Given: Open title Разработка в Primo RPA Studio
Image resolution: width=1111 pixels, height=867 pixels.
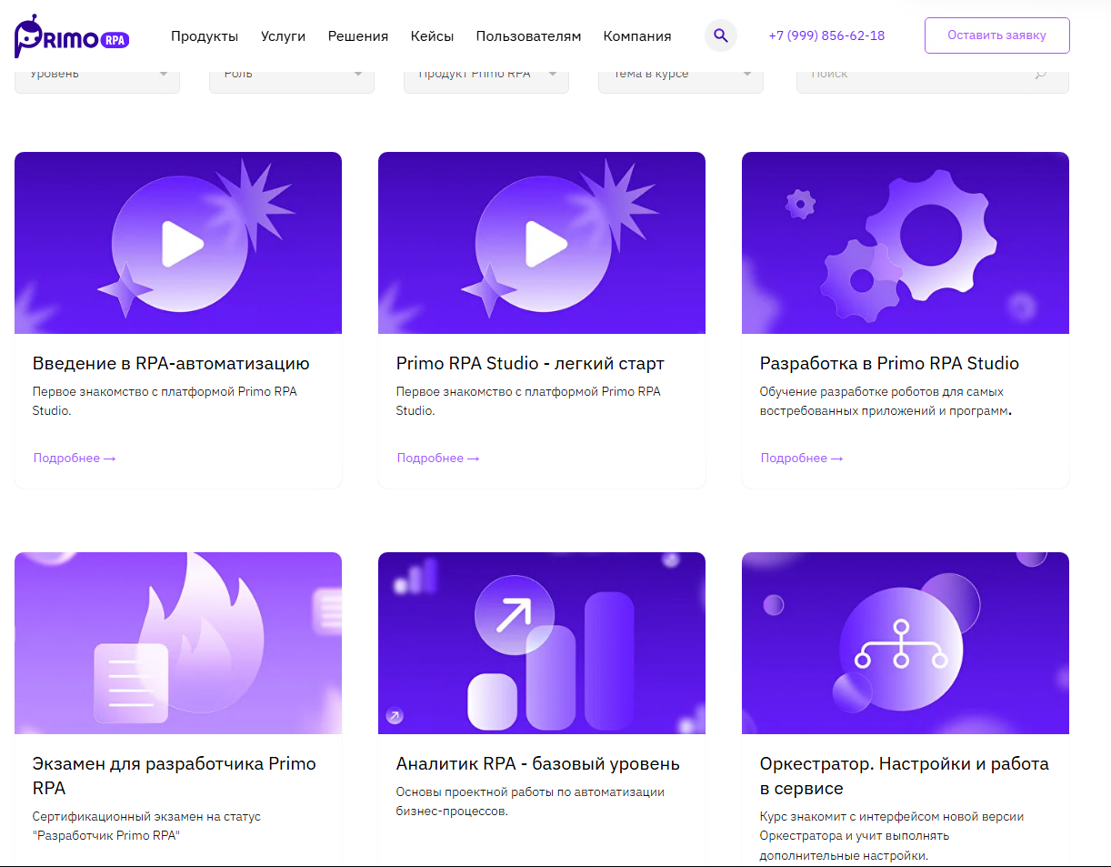Looking at the screenshot, I should 889,363.
